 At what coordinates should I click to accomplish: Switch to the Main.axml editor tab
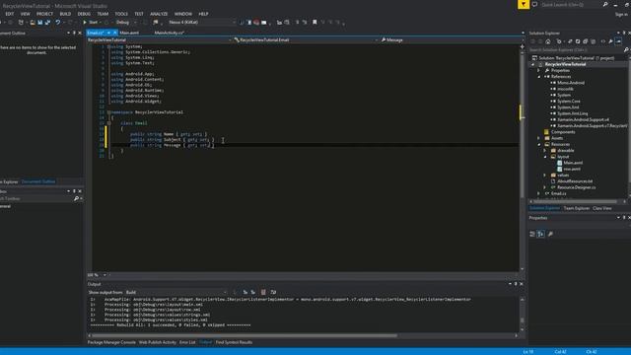point(129,33)
